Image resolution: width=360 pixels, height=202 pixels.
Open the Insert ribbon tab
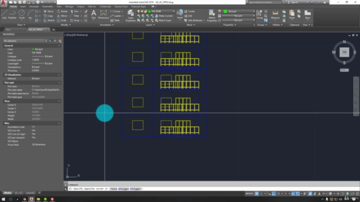point(23,7)
